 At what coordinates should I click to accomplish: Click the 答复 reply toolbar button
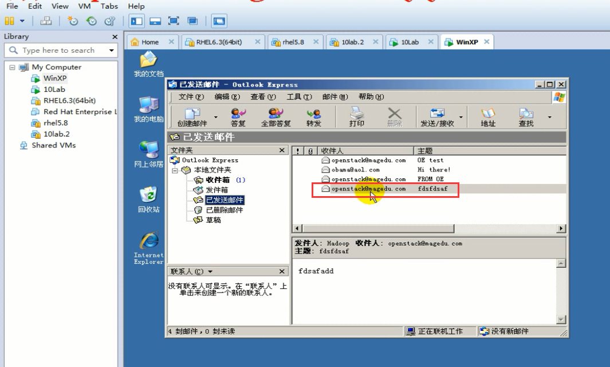click(x=238, y=118)
